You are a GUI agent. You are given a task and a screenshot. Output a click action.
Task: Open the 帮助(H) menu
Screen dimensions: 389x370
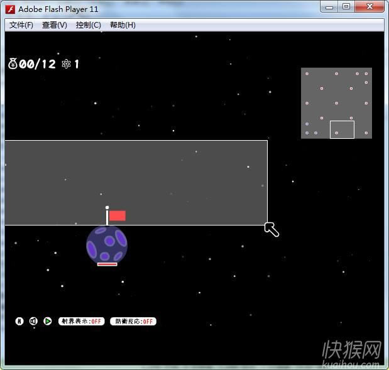click(123, 25)
